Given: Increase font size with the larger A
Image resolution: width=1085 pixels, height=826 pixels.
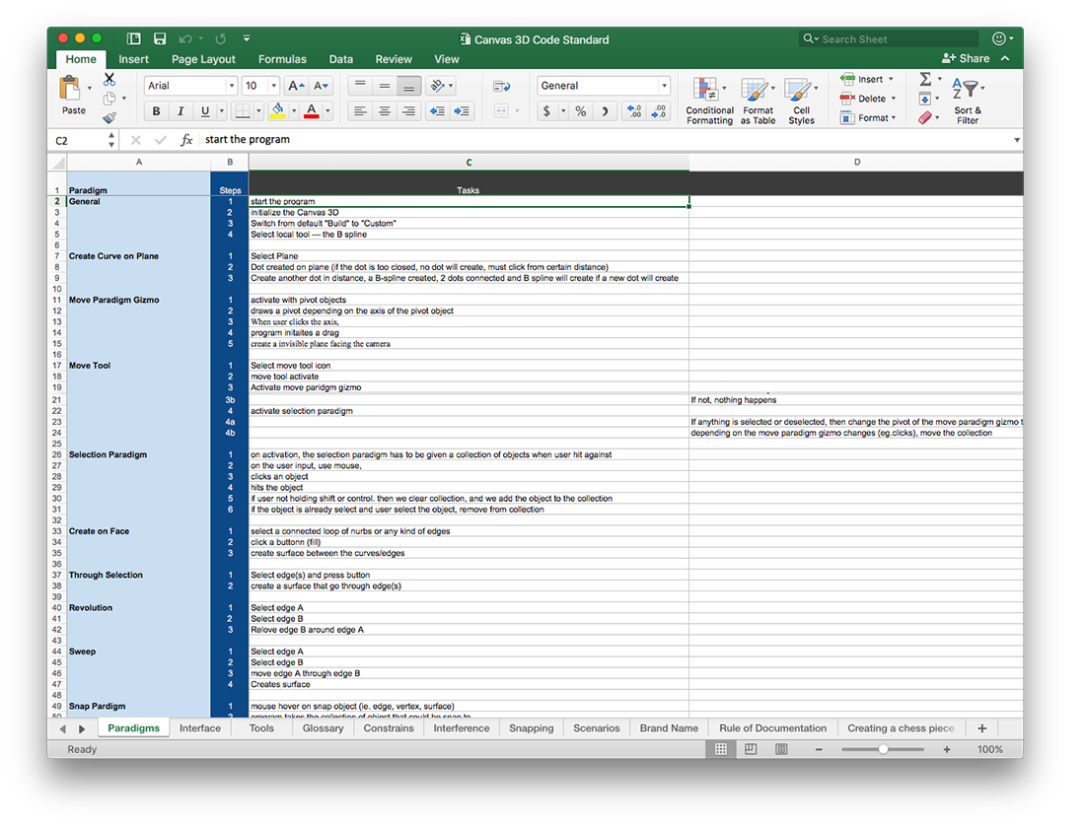Looking at the screenshot, I should pyautogui.click(x=296, y=86).
